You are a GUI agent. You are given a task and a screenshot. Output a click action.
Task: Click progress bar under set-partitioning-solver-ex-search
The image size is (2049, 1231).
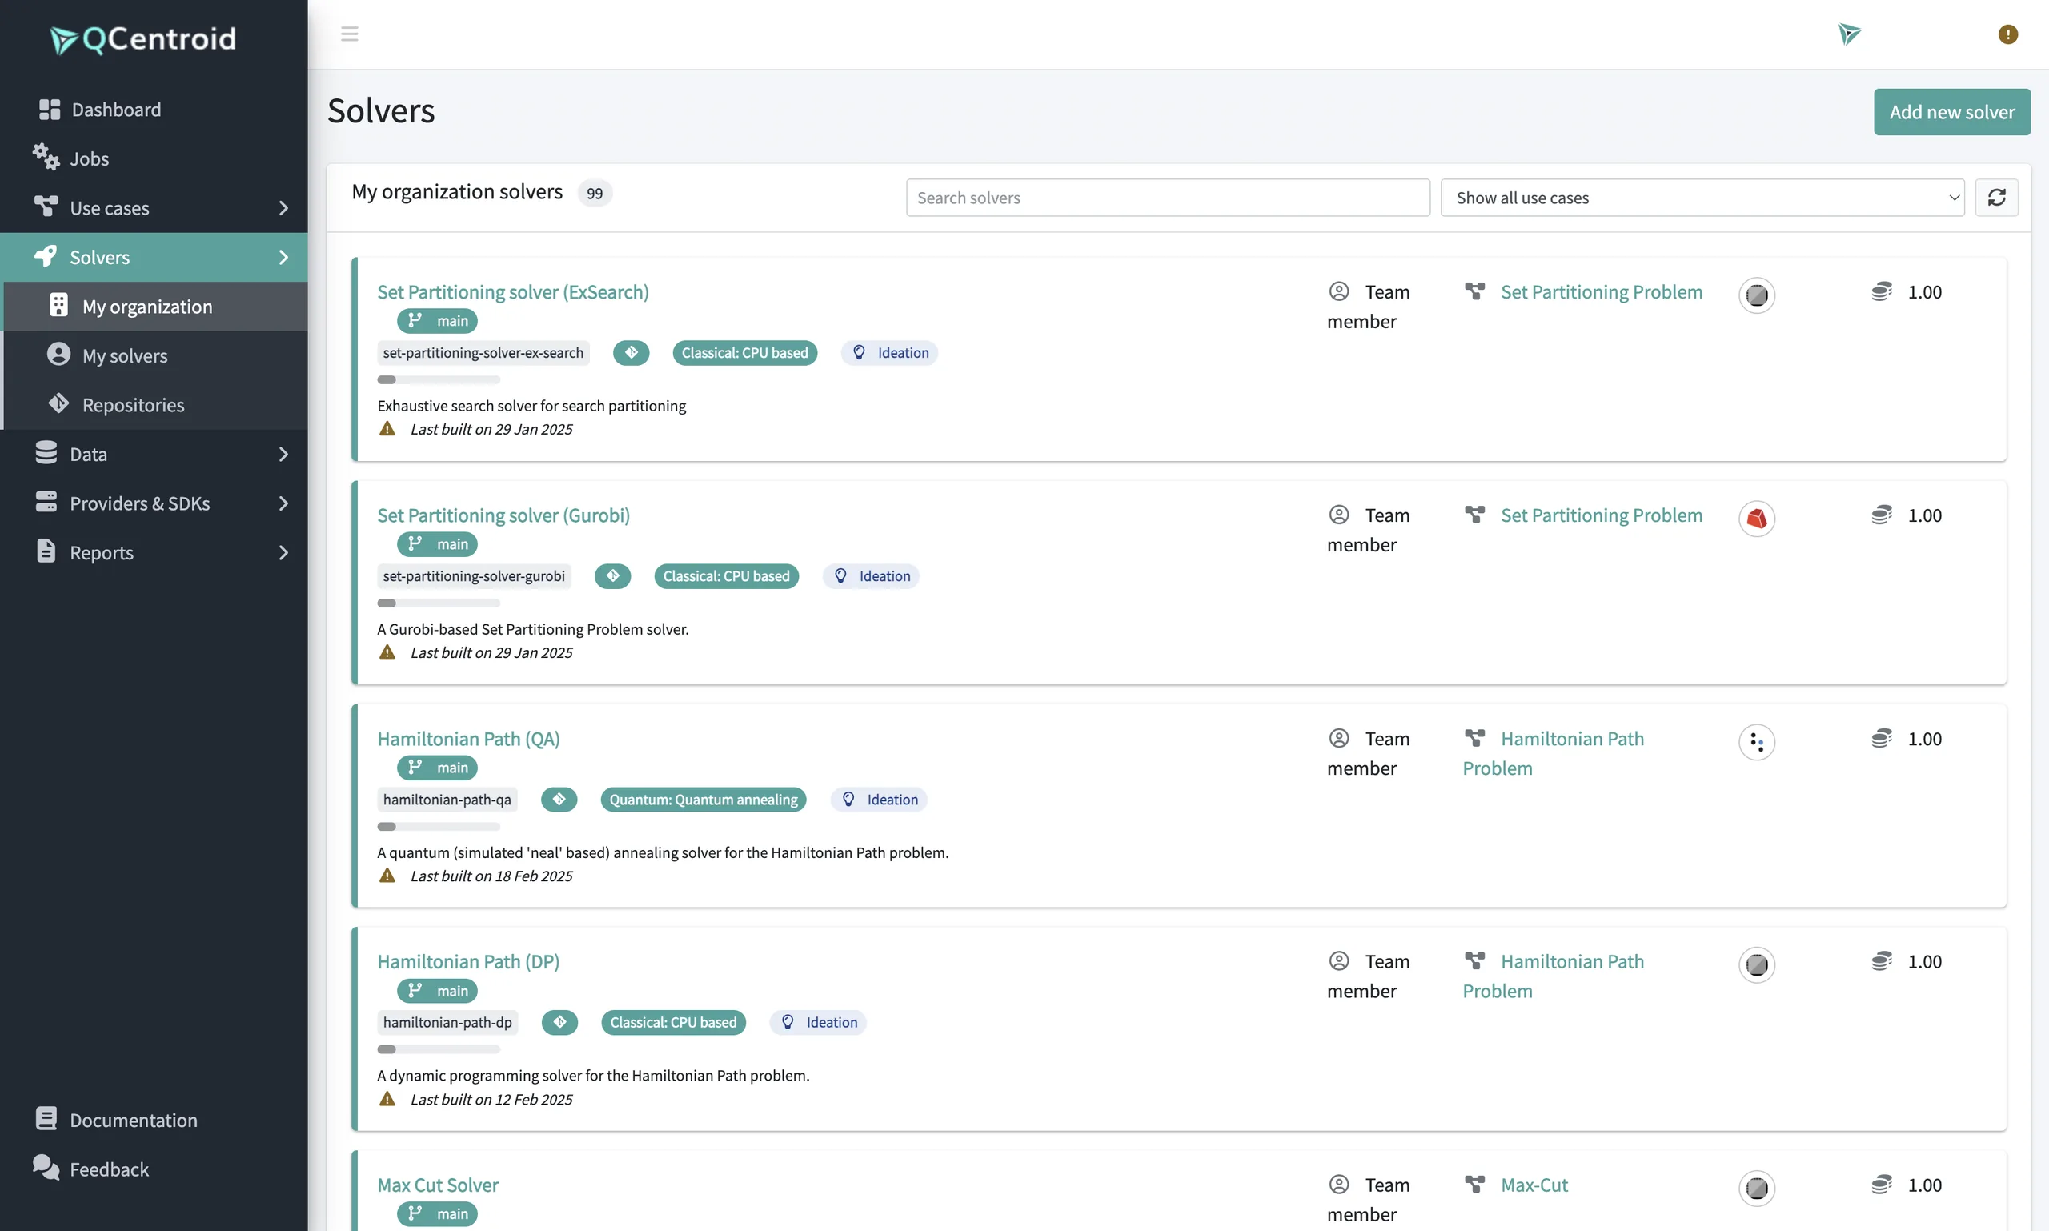439,380
